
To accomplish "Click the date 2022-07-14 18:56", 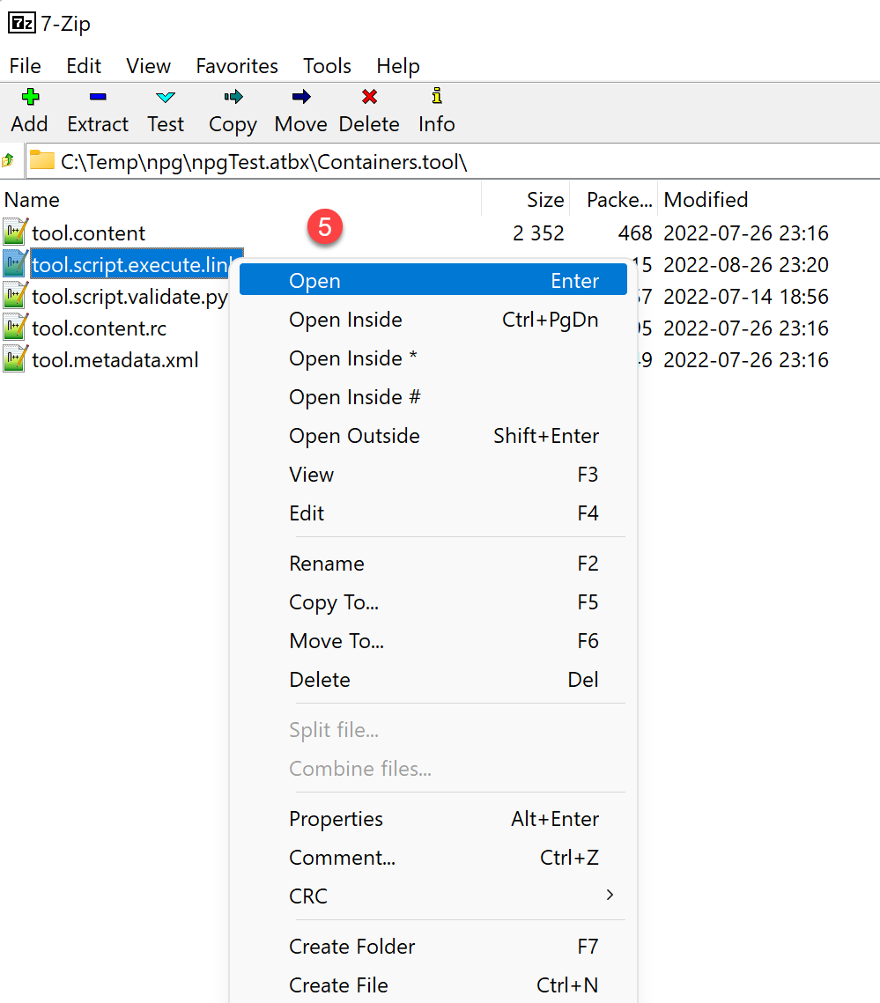I will pyautogui.click(x=745, y=297).
